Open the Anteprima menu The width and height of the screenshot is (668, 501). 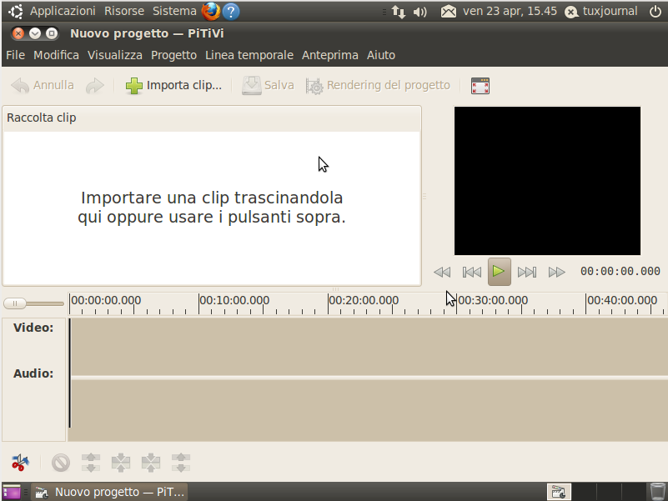(330, 55)
